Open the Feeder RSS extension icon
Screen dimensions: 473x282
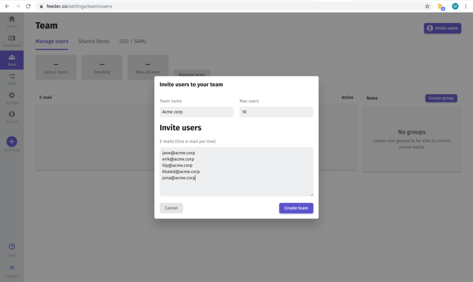(441, 6)
